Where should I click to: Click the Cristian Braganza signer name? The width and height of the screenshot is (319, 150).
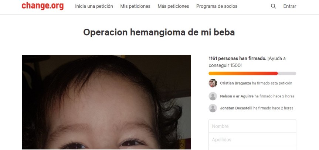coord(235,83)
